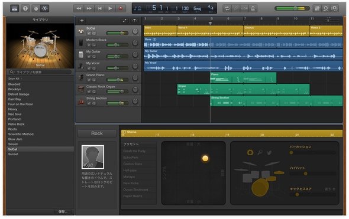
Task: Add a new track with plus button
Action: pos(82,21)
